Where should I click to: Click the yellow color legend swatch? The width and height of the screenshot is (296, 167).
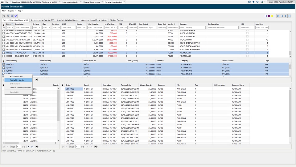pos(272,16)
